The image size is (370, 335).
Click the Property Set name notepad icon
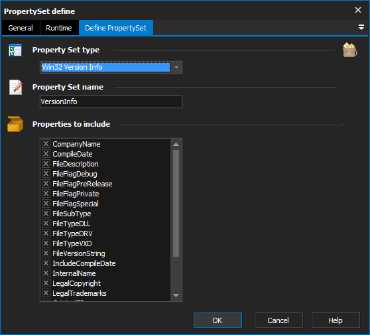(x=16, y=87)
